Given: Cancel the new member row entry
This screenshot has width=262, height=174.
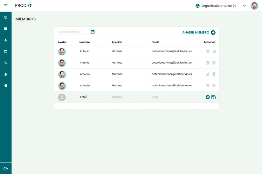Looking at the screenshot, I should (208, 97).
